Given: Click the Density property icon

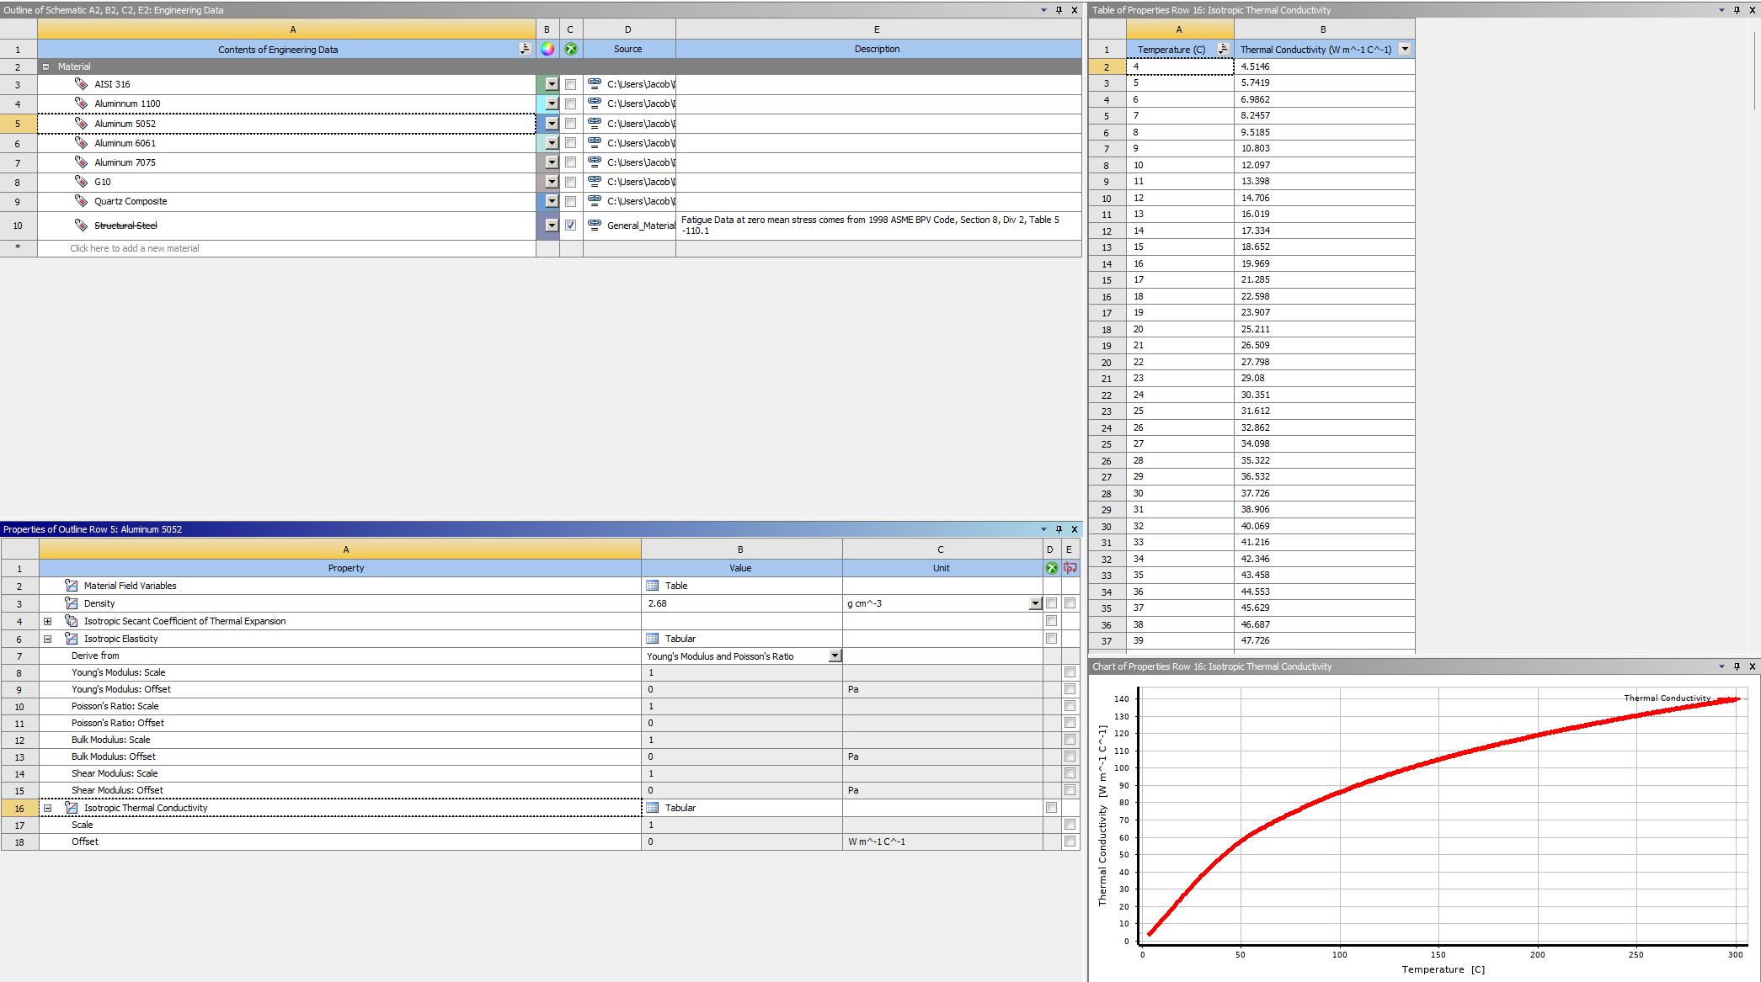Looking at the screenshot, I should click(72, 603).
